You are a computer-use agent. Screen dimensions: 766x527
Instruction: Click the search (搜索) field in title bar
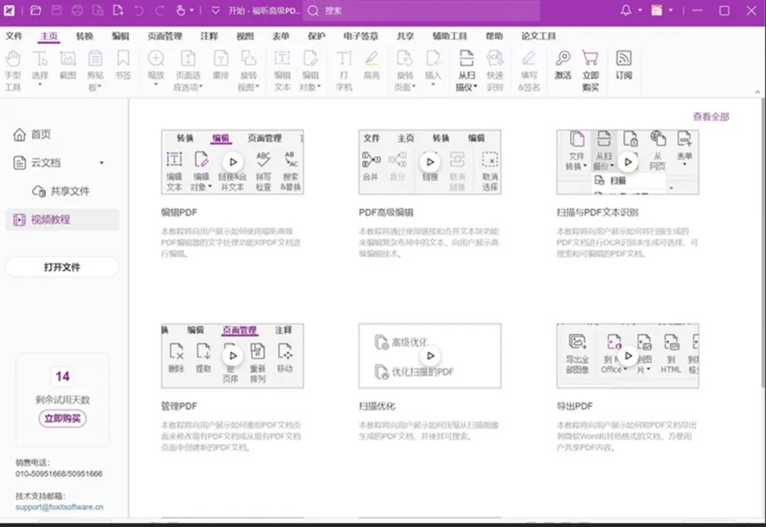pos(421,10)
